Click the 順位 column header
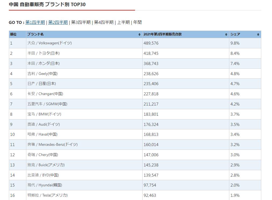Screen dimensions: 272x200 (x=13, y=34)
